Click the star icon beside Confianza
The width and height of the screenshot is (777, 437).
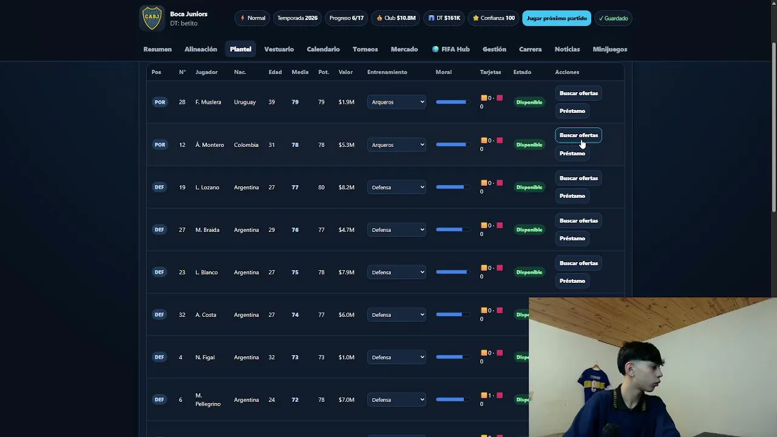pyautogui.click(x=476, y=18)
